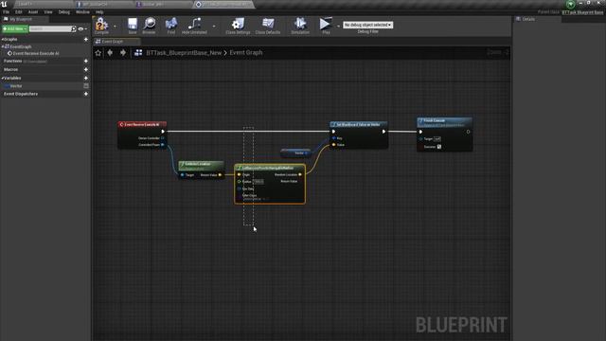Switch to the third editor window tab
606x341 pixels.
(164, 4)
